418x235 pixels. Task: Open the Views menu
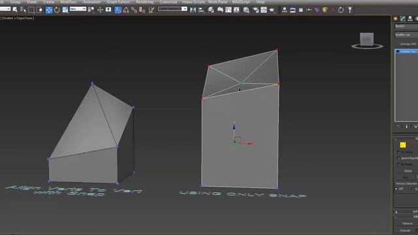click(32, 2)
